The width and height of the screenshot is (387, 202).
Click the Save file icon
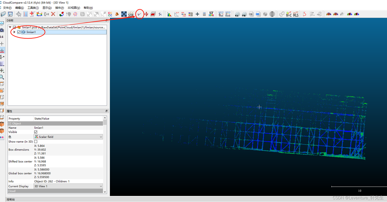(10, 14)
